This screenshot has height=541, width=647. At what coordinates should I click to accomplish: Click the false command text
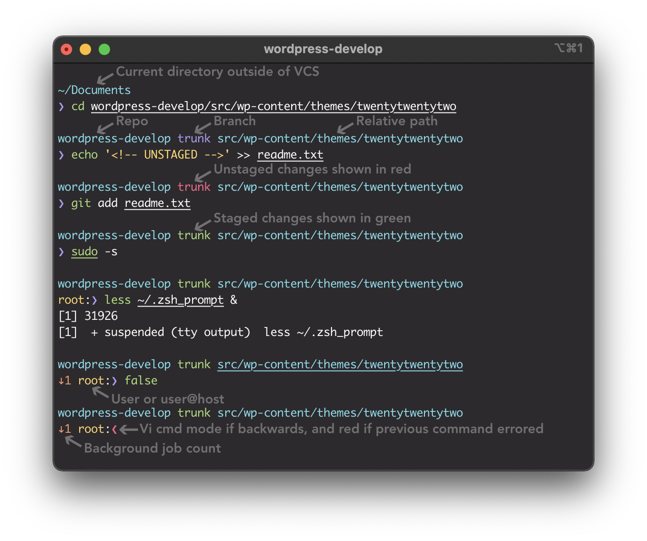point(141,381)
